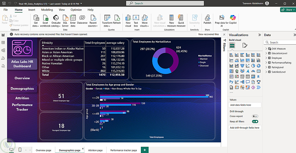Open the Modeling ribbon tab
Screen dimensions: 296x153
[x=47, y=10]
